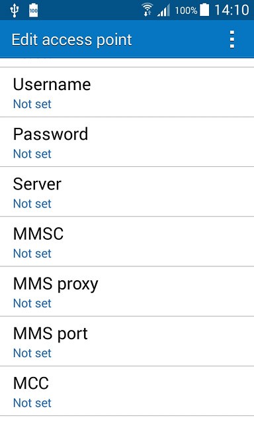Viewport: 254px width, 424px height.
Task: Open the three-dot overflow menu
Action: click(232, 40)
